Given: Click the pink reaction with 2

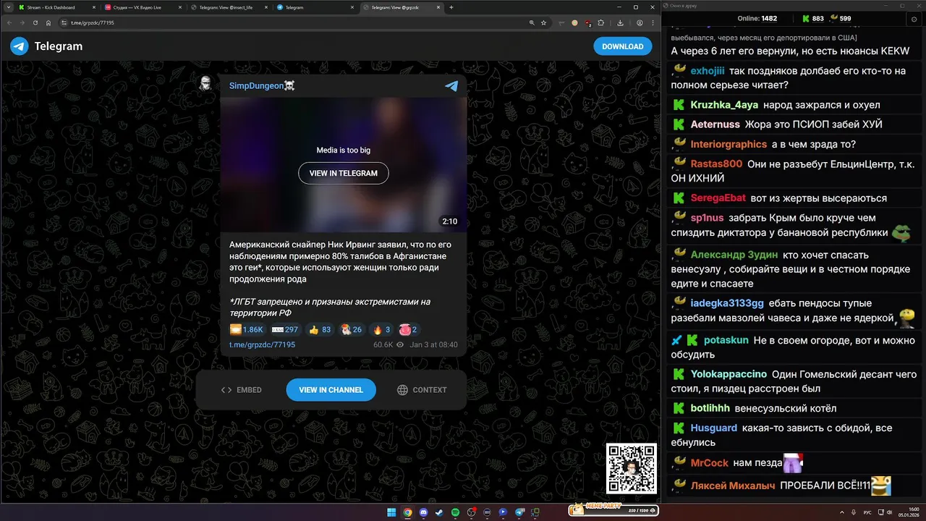Looking at the screenshot, I should (409, 329).
